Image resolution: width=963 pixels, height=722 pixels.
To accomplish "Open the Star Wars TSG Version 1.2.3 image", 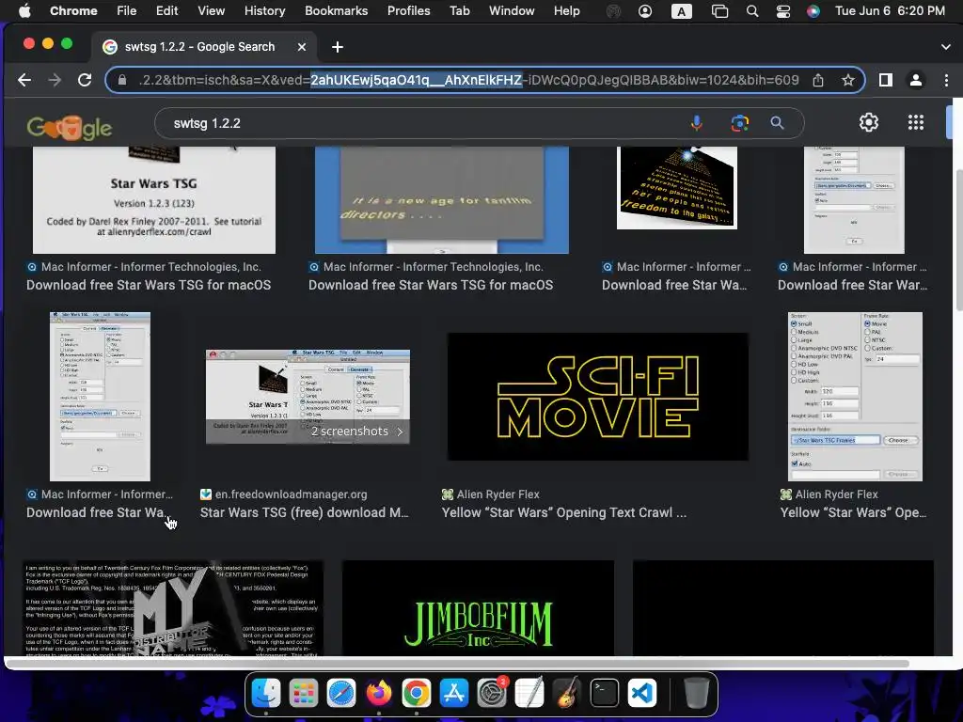I will (153, 199).
